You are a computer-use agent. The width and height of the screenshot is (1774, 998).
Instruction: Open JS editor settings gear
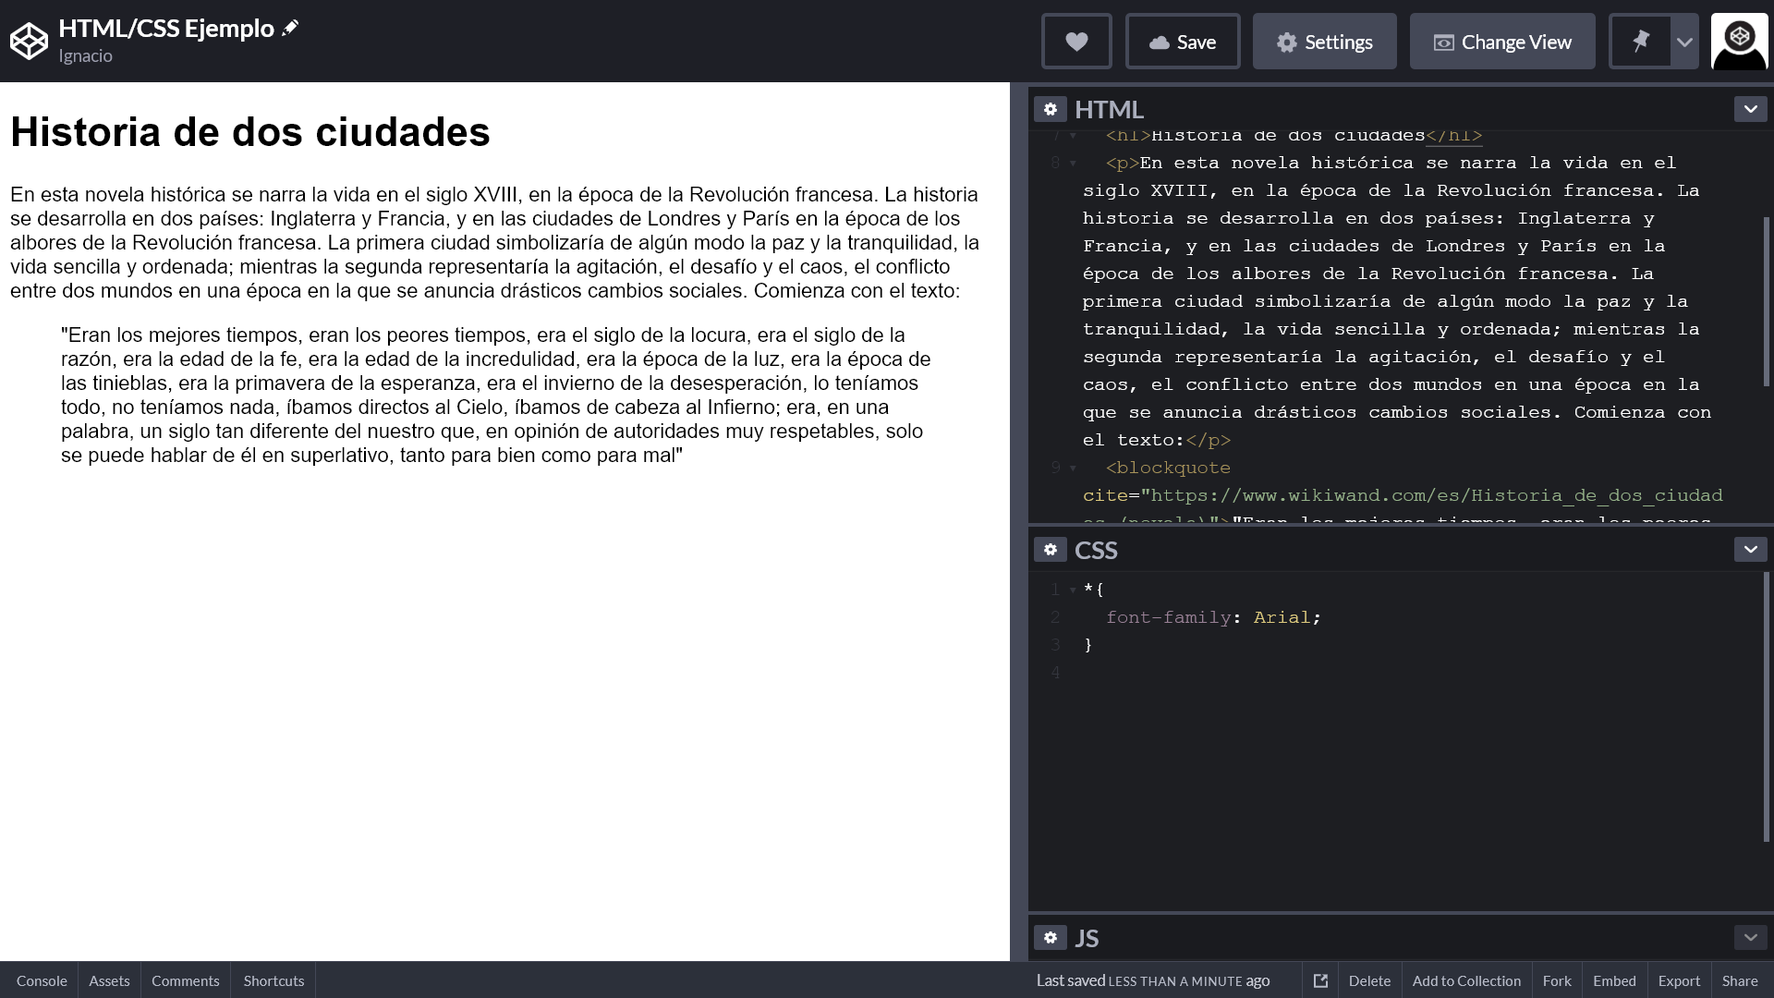[x=1051, y=938]
